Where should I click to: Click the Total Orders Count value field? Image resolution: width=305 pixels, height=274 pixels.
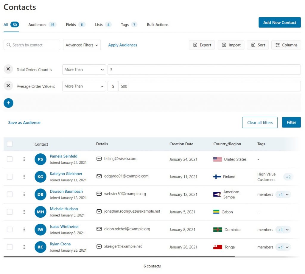point(204,70)
